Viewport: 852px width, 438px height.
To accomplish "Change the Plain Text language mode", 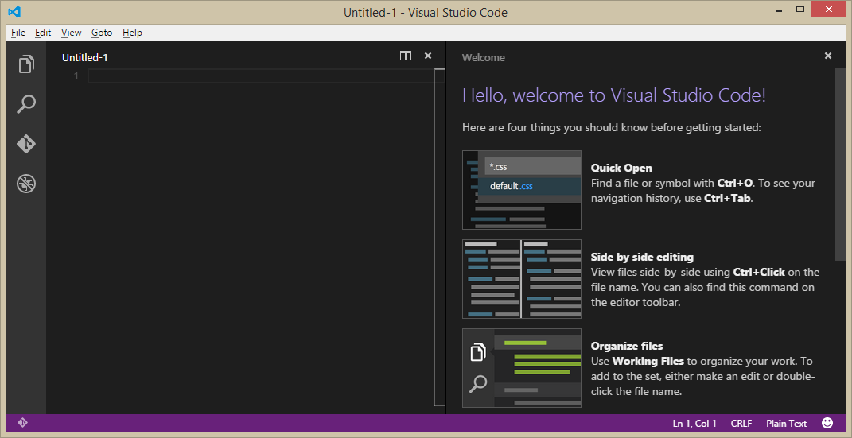I will 787,424.
